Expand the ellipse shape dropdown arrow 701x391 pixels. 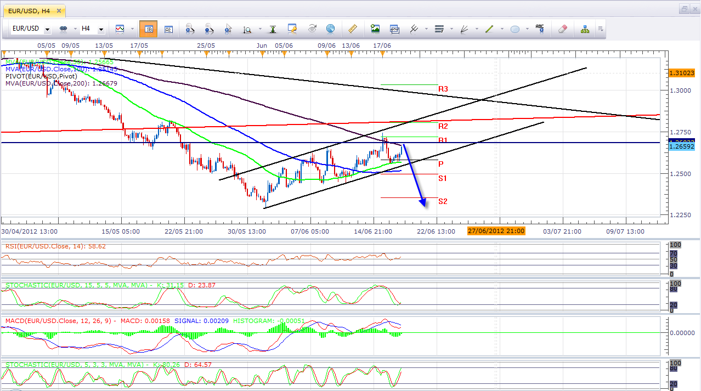[x=526, y=29]
